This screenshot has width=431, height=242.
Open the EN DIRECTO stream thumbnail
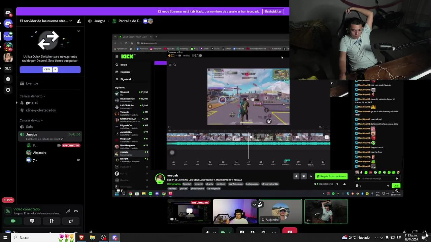[189, 211]
